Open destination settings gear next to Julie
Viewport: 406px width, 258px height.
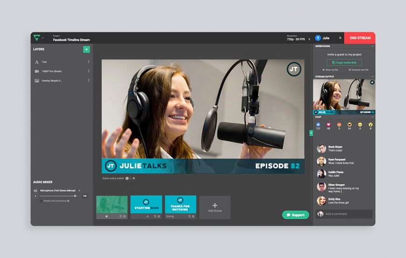pos(340,38)
